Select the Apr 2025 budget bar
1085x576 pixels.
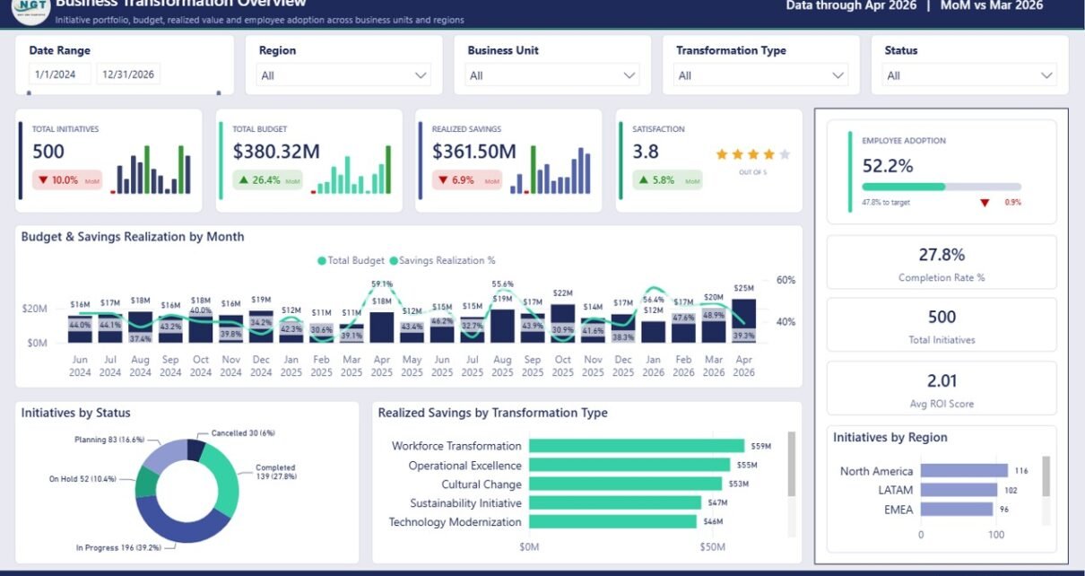coord(382,327)
